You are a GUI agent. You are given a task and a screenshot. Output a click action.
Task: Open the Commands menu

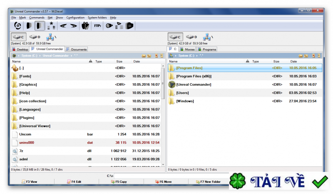(37, 17)
